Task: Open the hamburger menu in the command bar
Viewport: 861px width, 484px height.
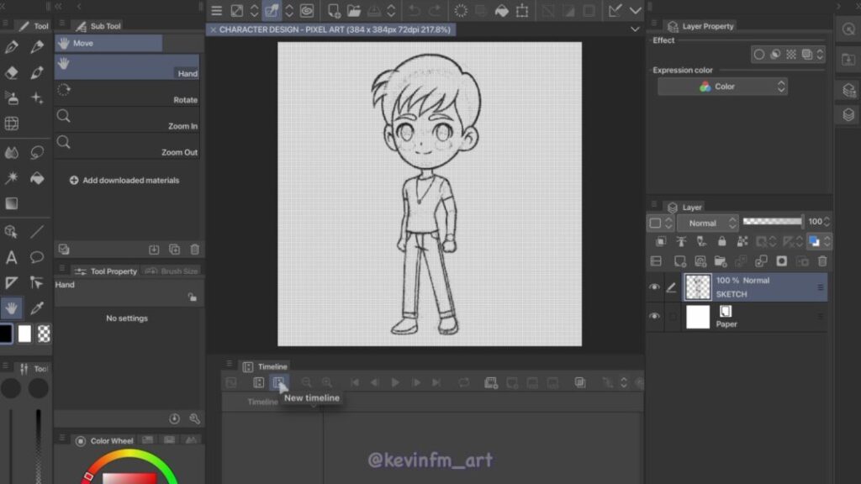Action: tap(216, 11)
